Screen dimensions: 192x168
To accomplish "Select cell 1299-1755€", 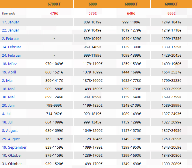I will (172, 39).
